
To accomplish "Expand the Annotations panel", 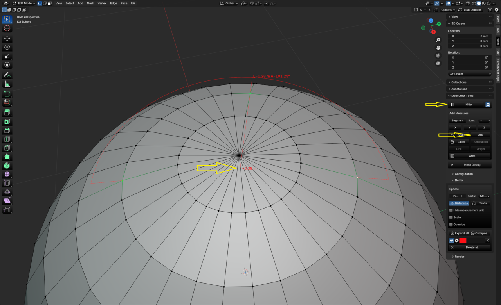I will 470,89.
